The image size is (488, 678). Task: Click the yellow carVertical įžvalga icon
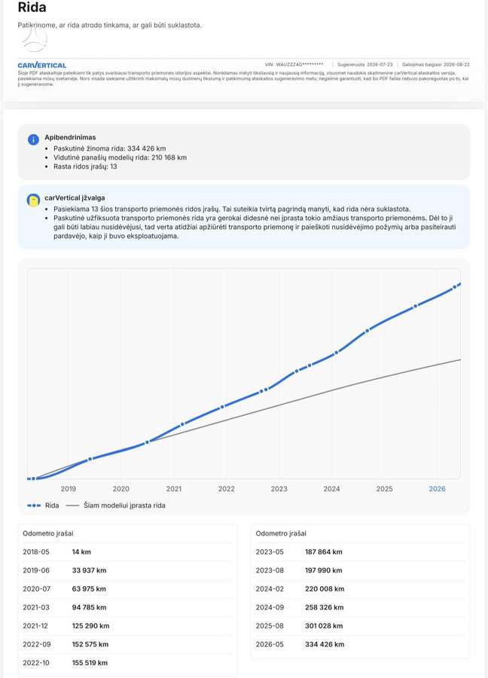pyautogui.click(x=33, y=200)
